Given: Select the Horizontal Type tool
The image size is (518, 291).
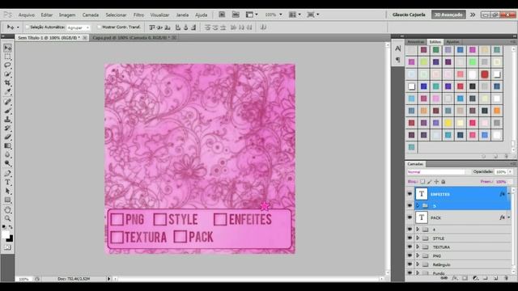Looking at the screenshot, I should click(x=7, y=182).
